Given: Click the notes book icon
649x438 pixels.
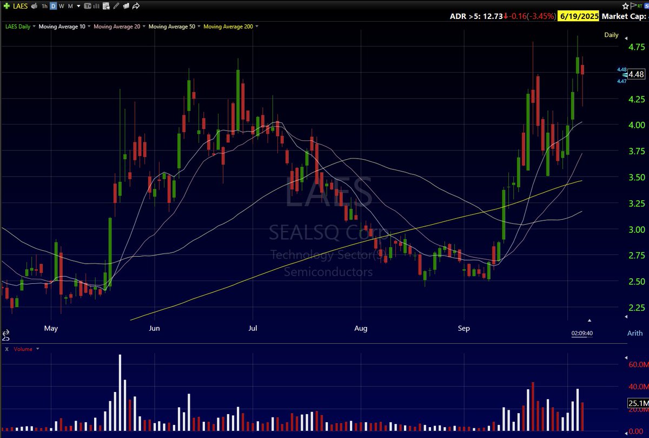Looking at the screenshot, I should pyautogui.click(x=126, y=6).
